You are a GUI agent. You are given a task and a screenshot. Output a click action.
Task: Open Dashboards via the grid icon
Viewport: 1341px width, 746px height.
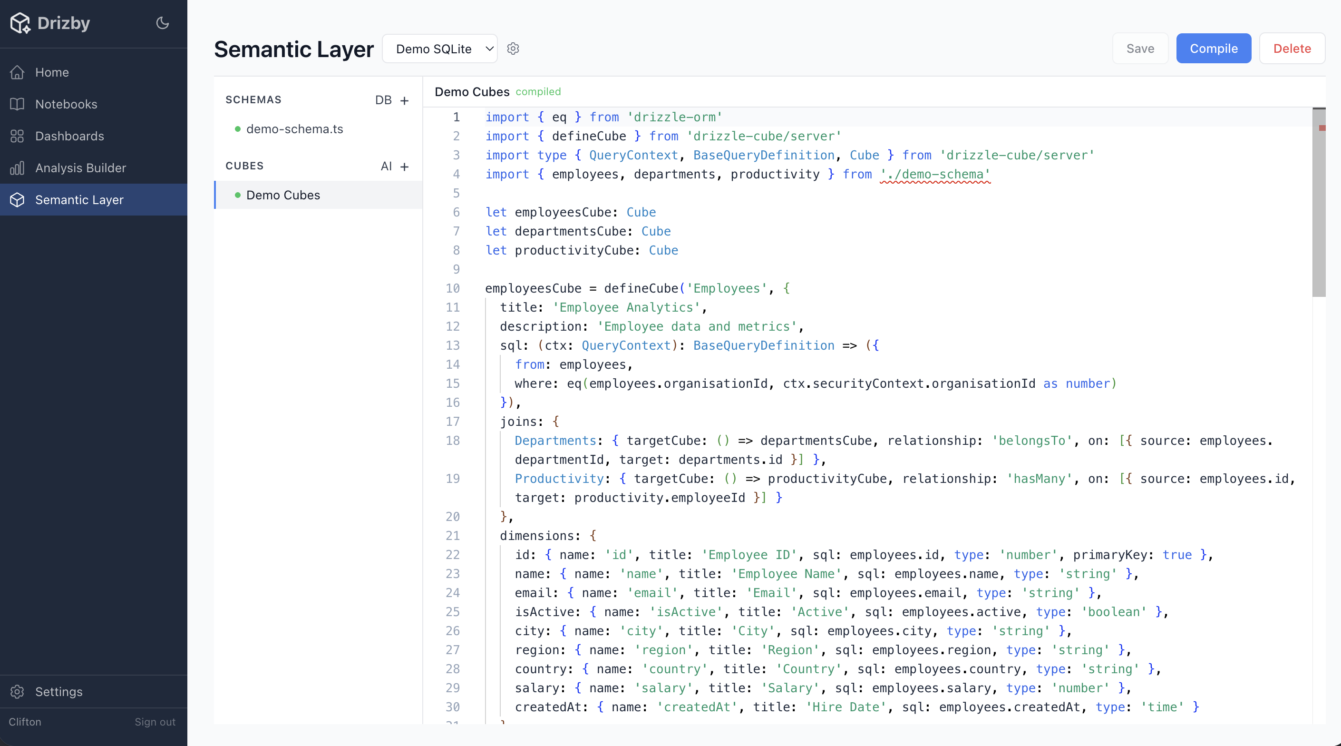17,136
